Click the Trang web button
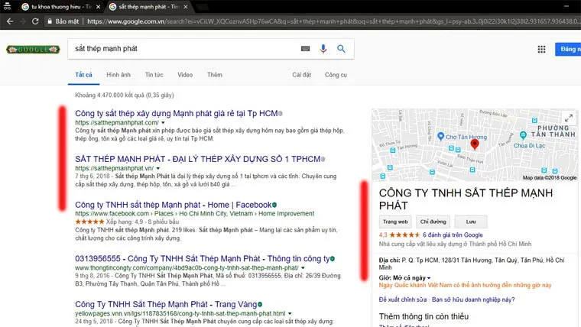 395,222
